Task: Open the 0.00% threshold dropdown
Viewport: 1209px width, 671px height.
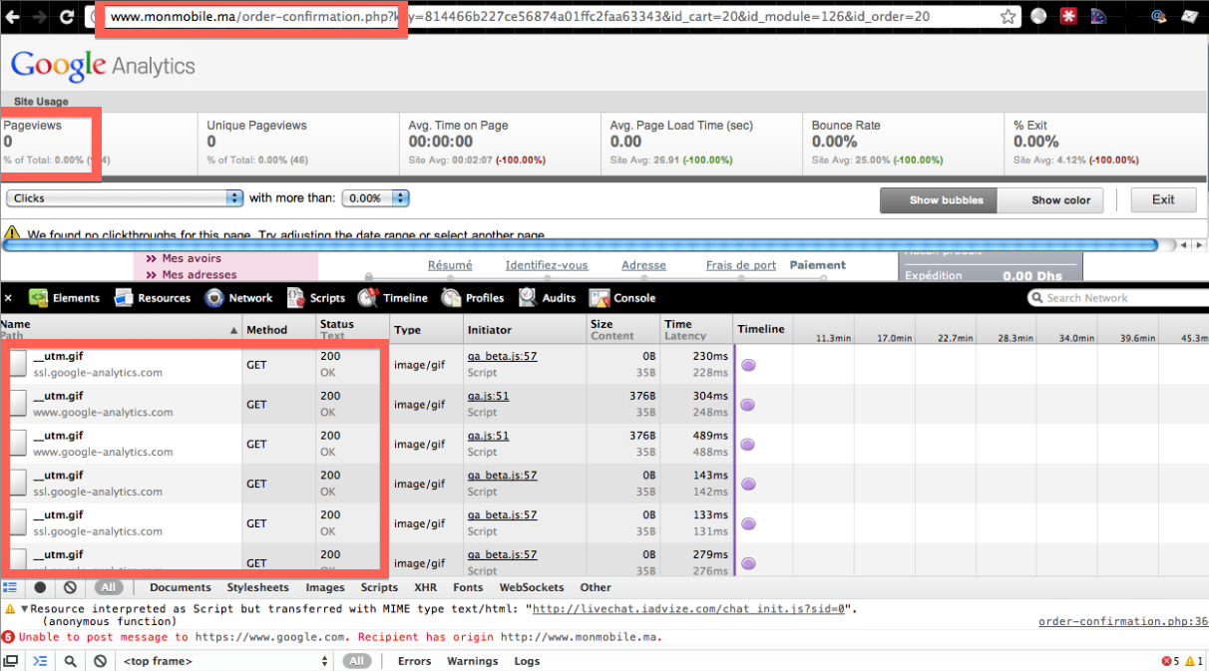Action: [x=375, y=198]
